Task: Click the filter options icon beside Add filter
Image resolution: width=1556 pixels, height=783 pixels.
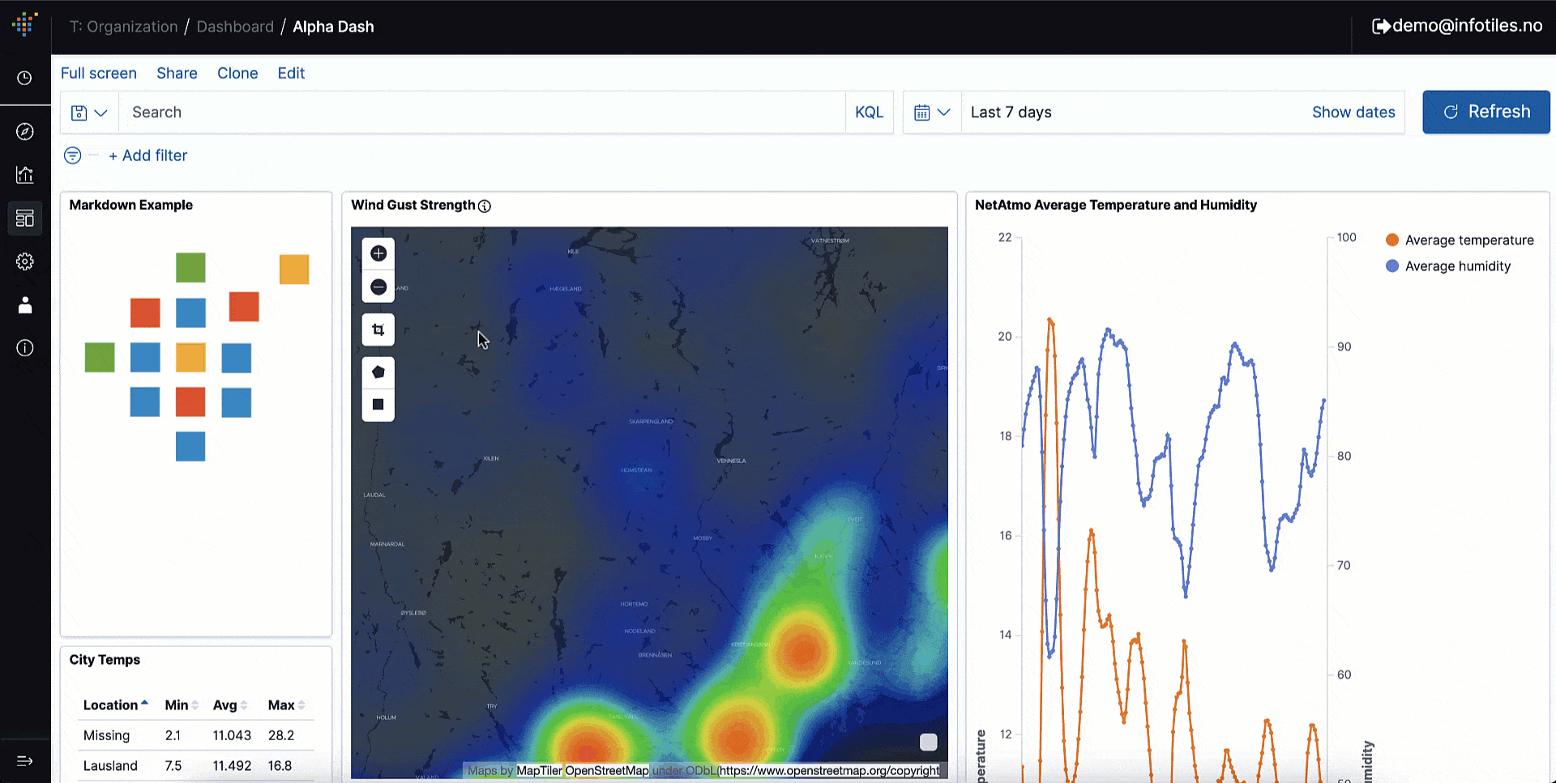Action: 73,155
